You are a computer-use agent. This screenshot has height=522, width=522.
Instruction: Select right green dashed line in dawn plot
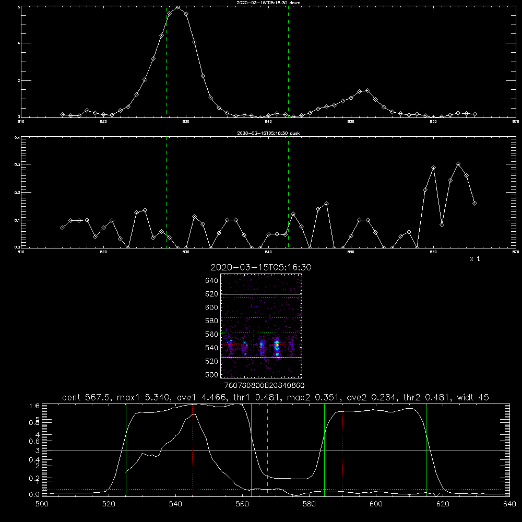coord(288,62)
